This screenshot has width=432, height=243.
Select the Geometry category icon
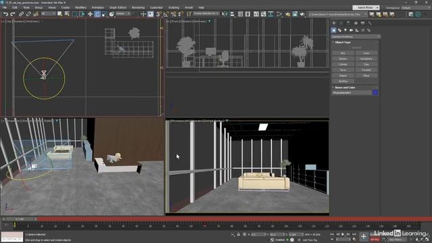pyautogui.click(x=333, y=30)
